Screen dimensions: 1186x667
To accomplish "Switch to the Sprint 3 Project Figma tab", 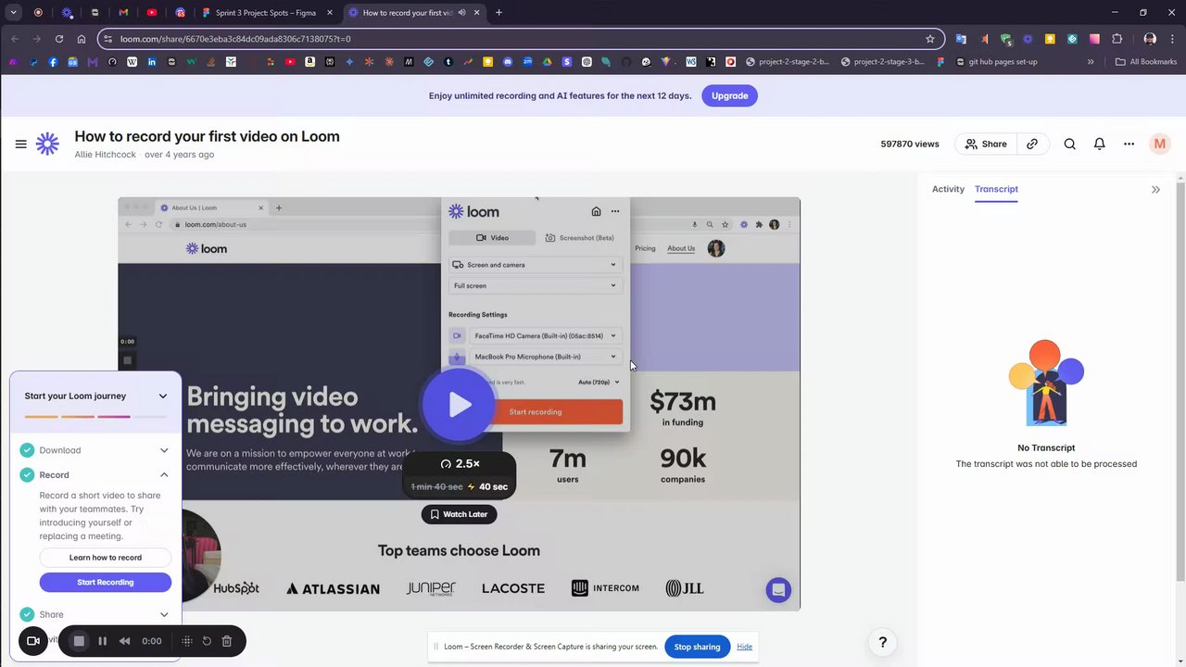I will click(266, 13).
